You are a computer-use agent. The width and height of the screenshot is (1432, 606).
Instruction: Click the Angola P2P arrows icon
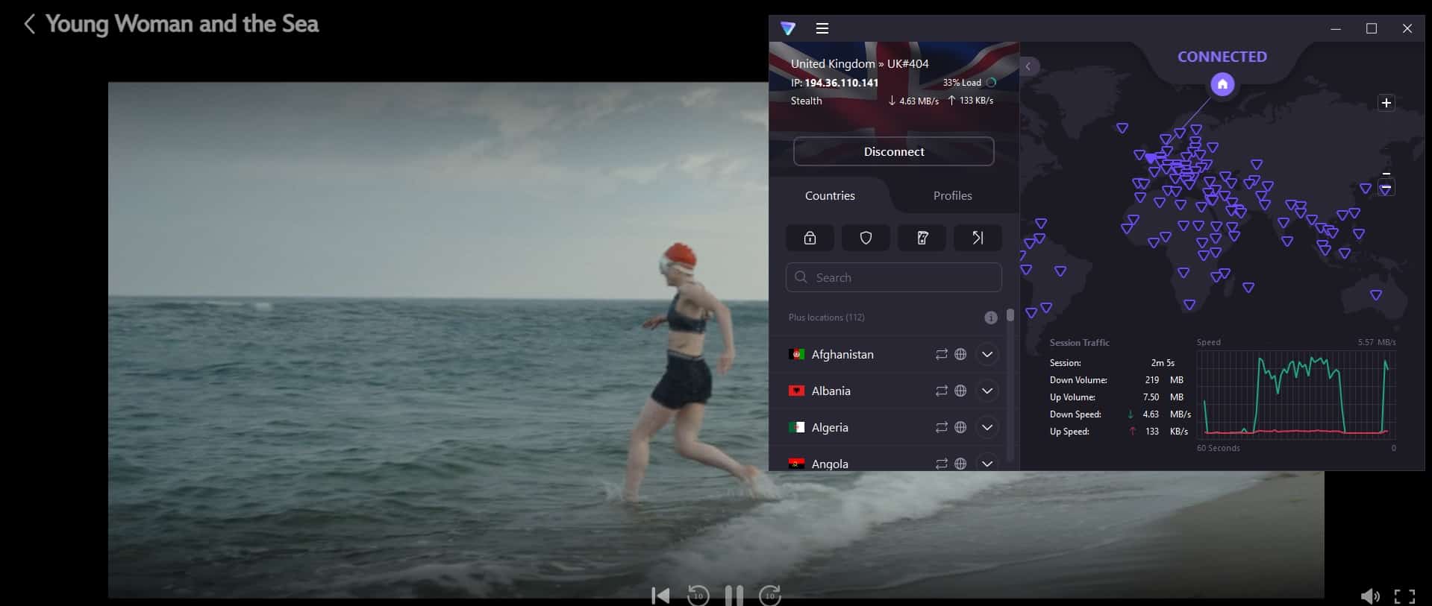tap(941, 464)
